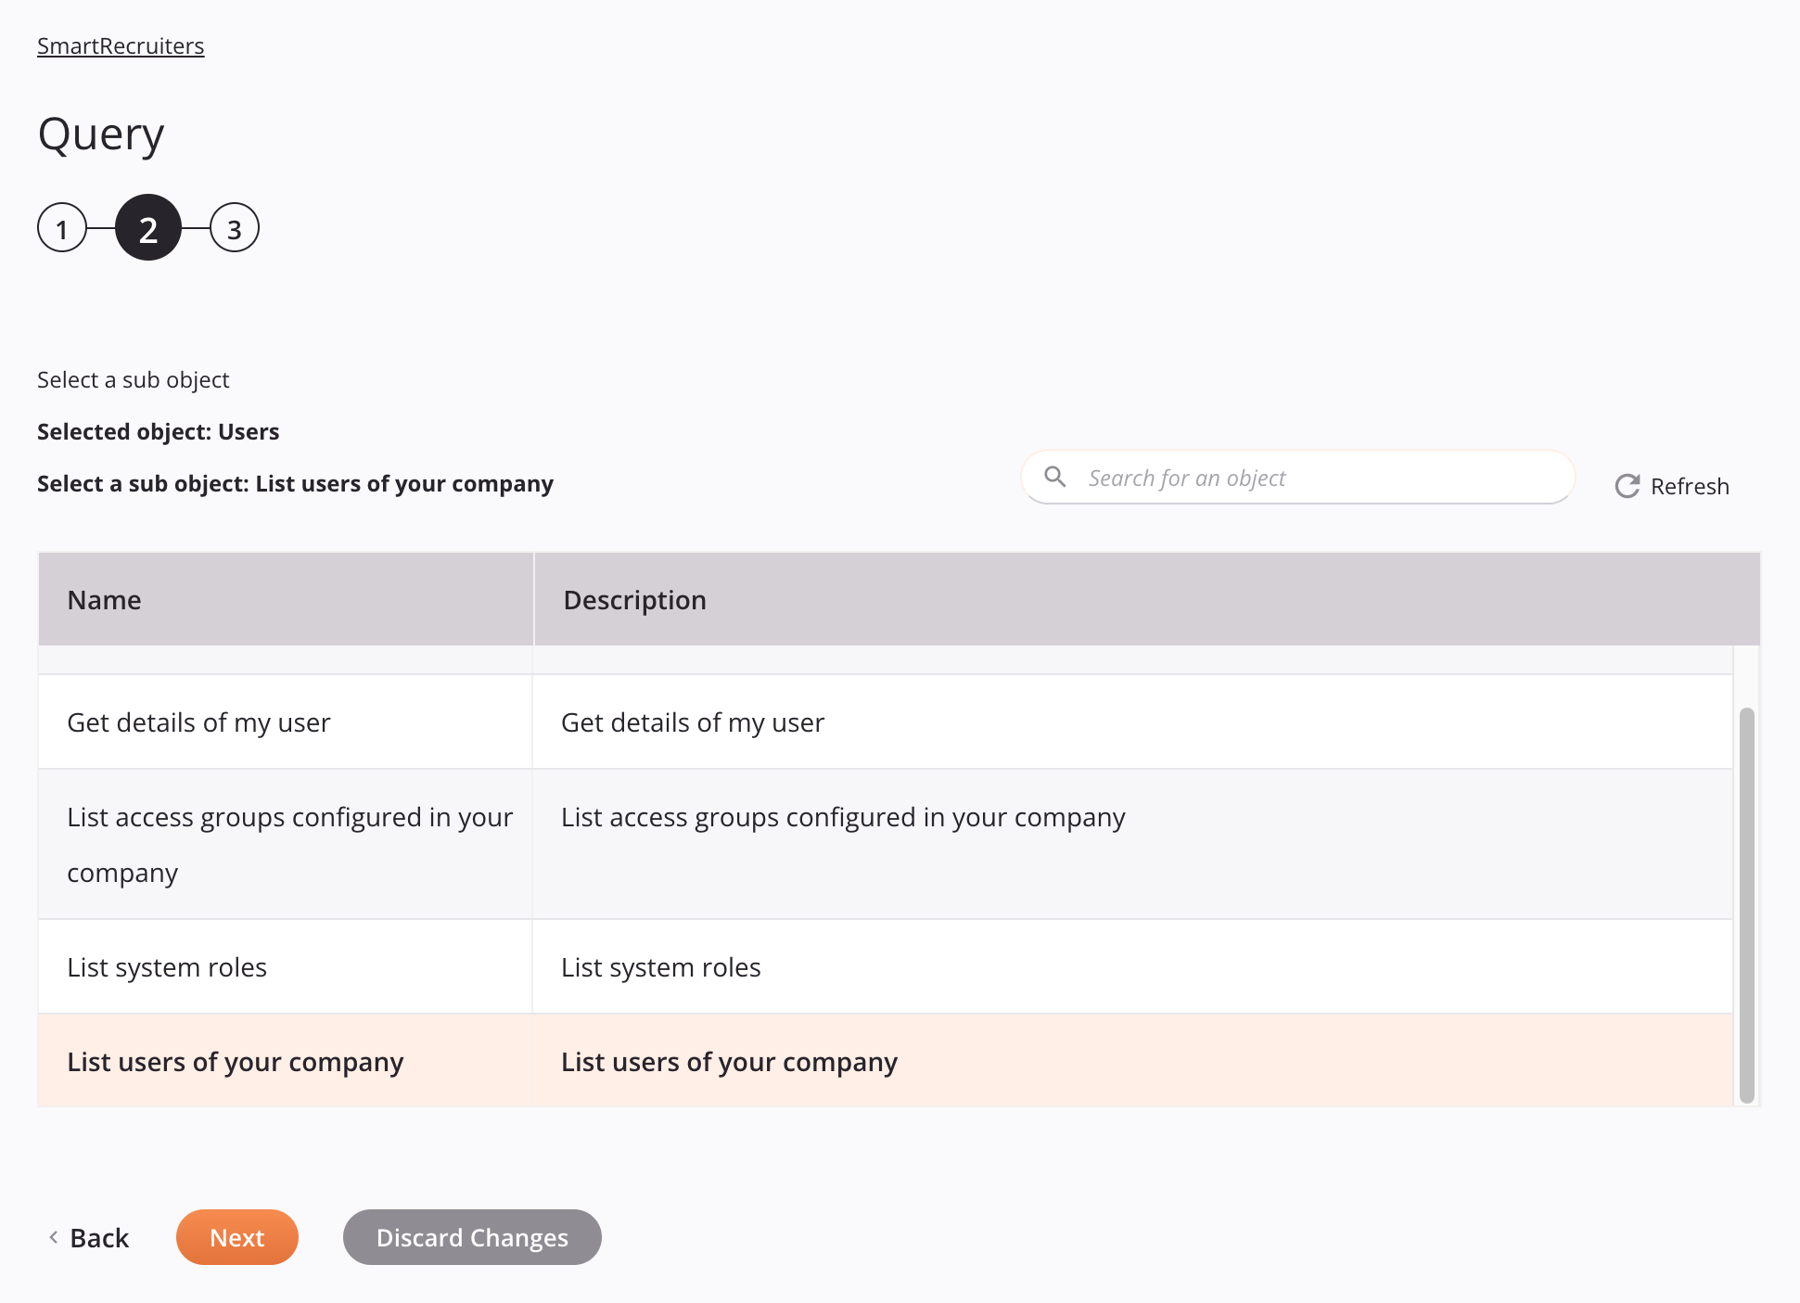Screen dimensions: 1800x1303
Task: Click the Discard Changes button
Action: (472, 1236)
